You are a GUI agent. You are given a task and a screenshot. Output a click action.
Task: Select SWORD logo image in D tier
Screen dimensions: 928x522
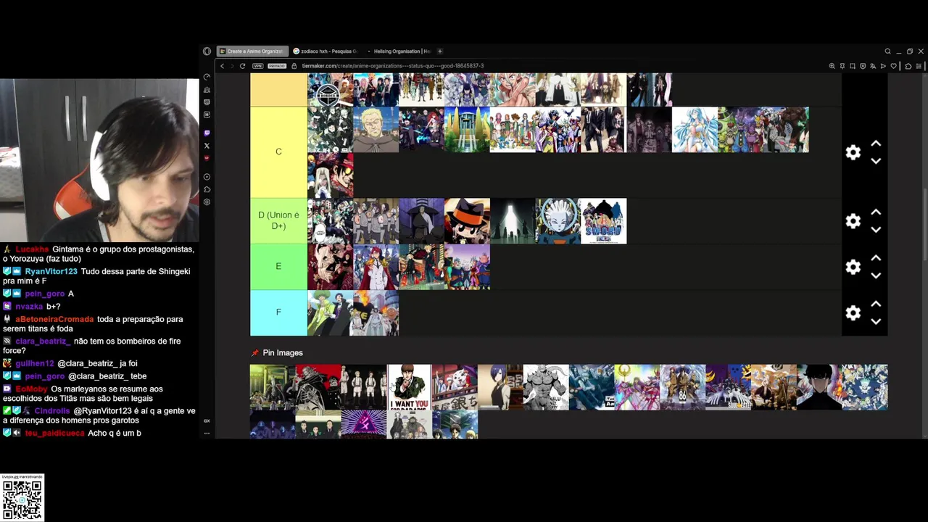603,221
